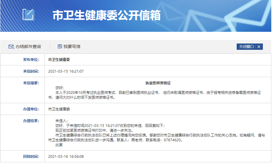Select the 办理单位 row label
Viewport: 274px width, 165px height.
pos(31,109)
